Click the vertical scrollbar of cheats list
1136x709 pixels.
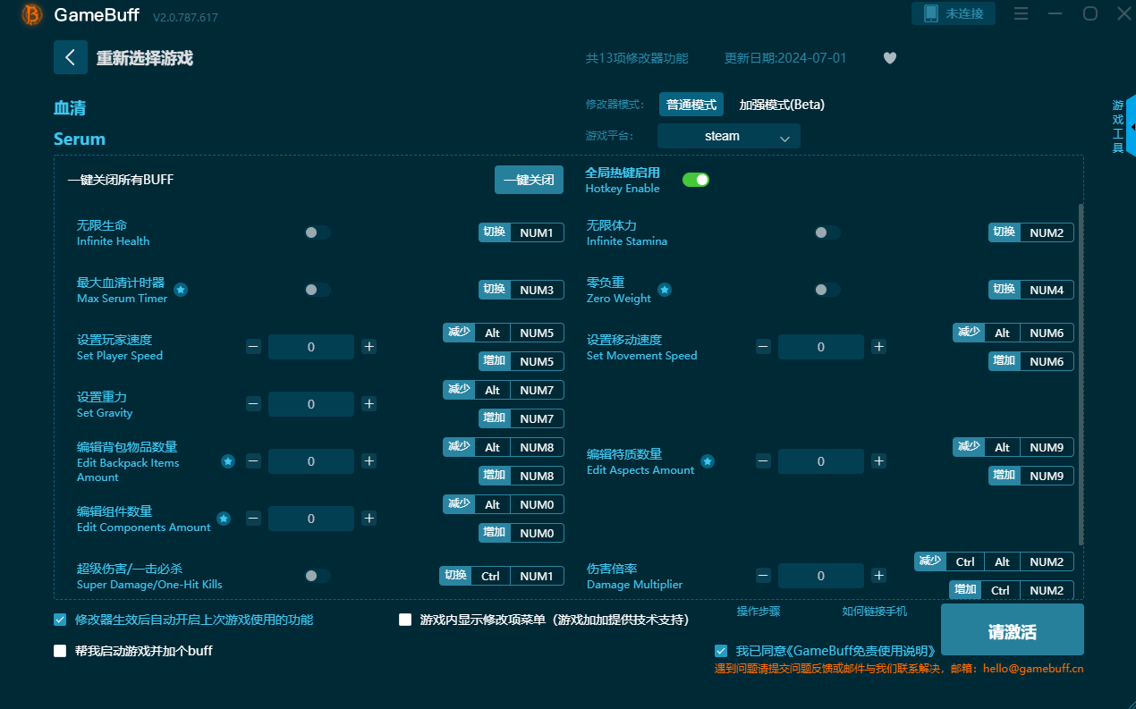click(1081, 374)
